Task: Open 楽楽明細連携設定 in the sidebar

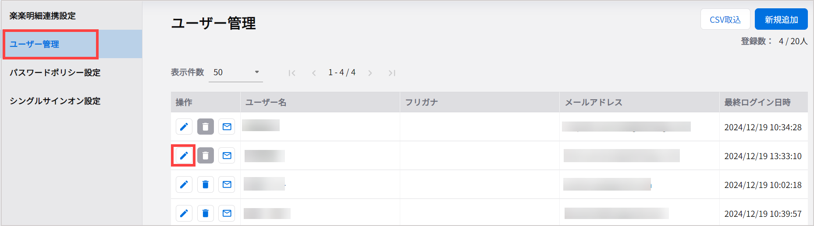Action: [x=43, y=16]
